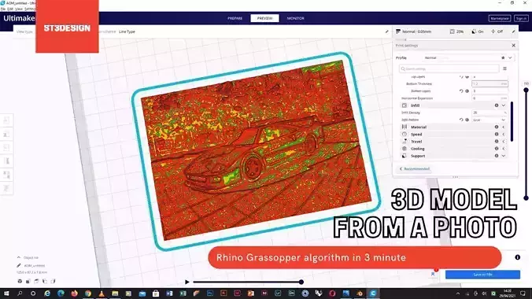
Task: Click the Save to File button
Action: tap(482, 275)
